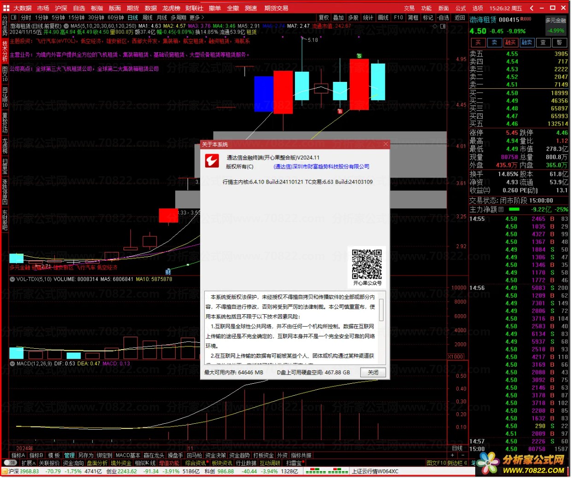Click the 融卖 margin sell button
This screenshot has height=478, width=572.
tap(527, 42)
